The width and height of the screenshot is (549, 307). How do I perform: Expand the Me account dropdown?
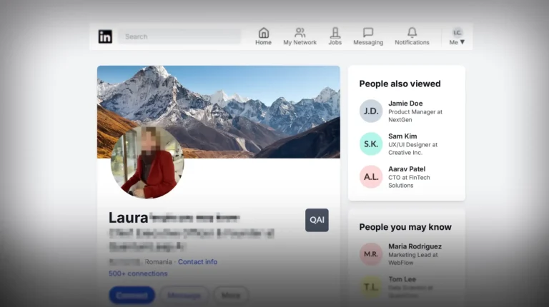coord(457,37)
